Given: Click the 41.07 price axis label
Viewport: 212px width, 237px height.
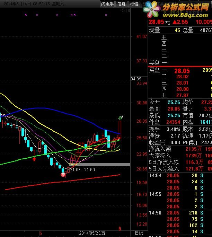Looking at the screenshot, I should [x=142, y=37].
